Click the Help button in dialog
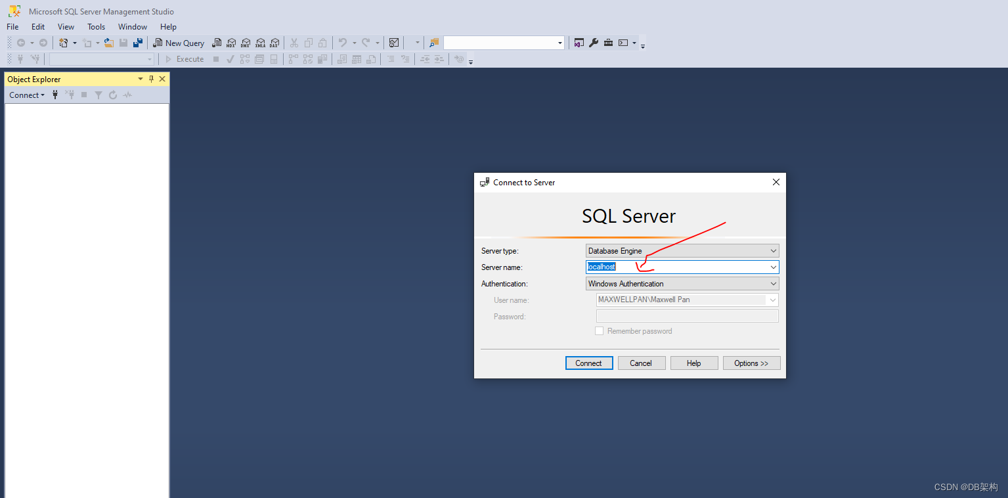This screenshot has width=1008, height=498. tap(694, 363)
